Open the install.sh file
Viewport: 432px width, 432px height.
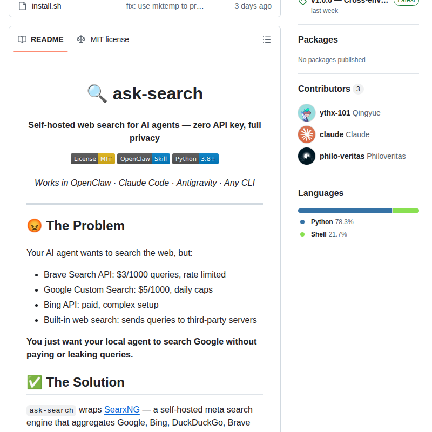pyautogui.click(x=48, y=6)
